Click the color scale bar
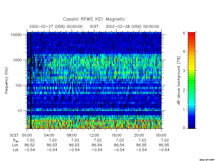Screen dimensions: 215x161 click(x=192, y=80)
